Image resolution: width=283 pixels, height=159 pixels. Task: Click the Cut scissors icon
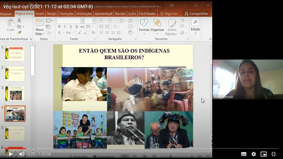(19, 20)
